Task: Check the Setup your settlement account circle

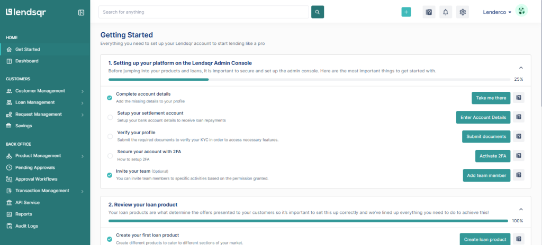Action: pos(110,117)
